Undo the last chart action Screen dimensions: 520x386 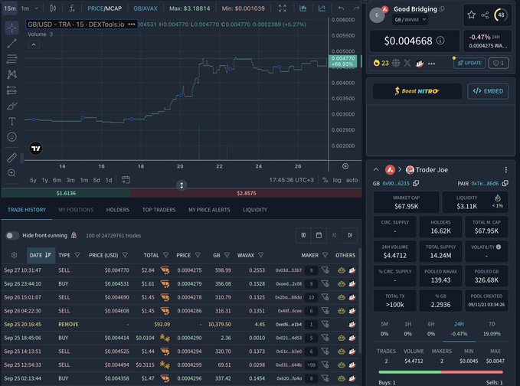[x=341, y=8]
